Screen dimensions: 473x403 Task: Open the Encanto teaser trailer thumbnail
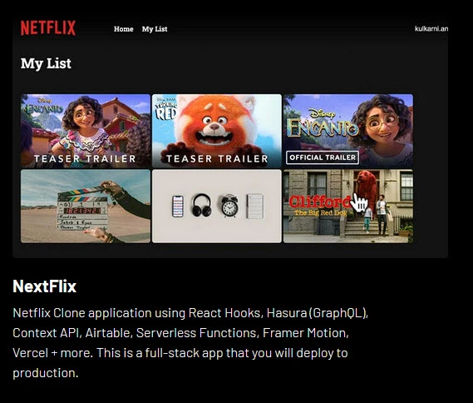[x=86, y=131]
